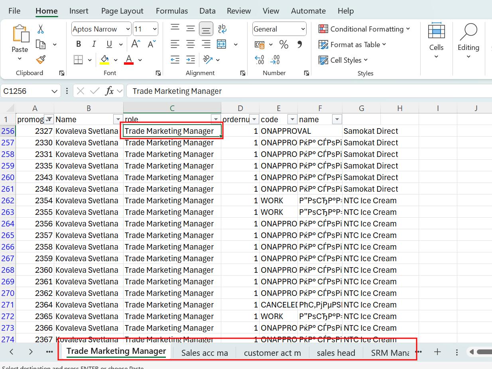Screen dimensions: 492x369
Task: Open Clipboard dialog launcher
Action: (62, 73)
